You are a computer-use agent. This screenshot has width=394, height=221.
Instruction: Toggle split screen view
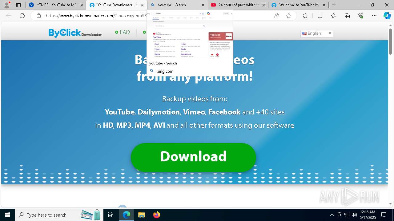tap(320, 16)
